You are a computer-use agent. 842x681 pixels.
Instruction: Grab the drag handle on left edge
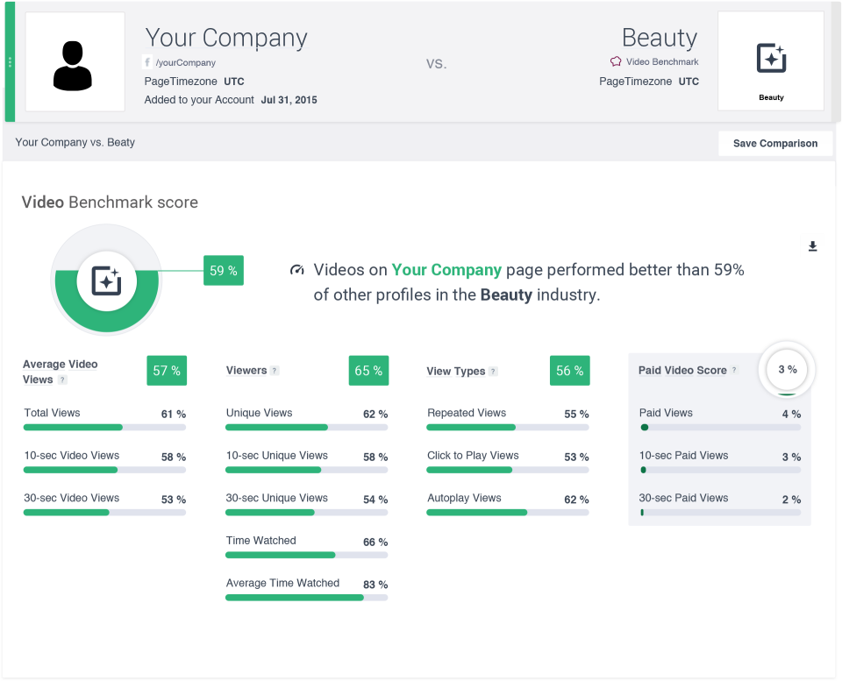point(10,62)
